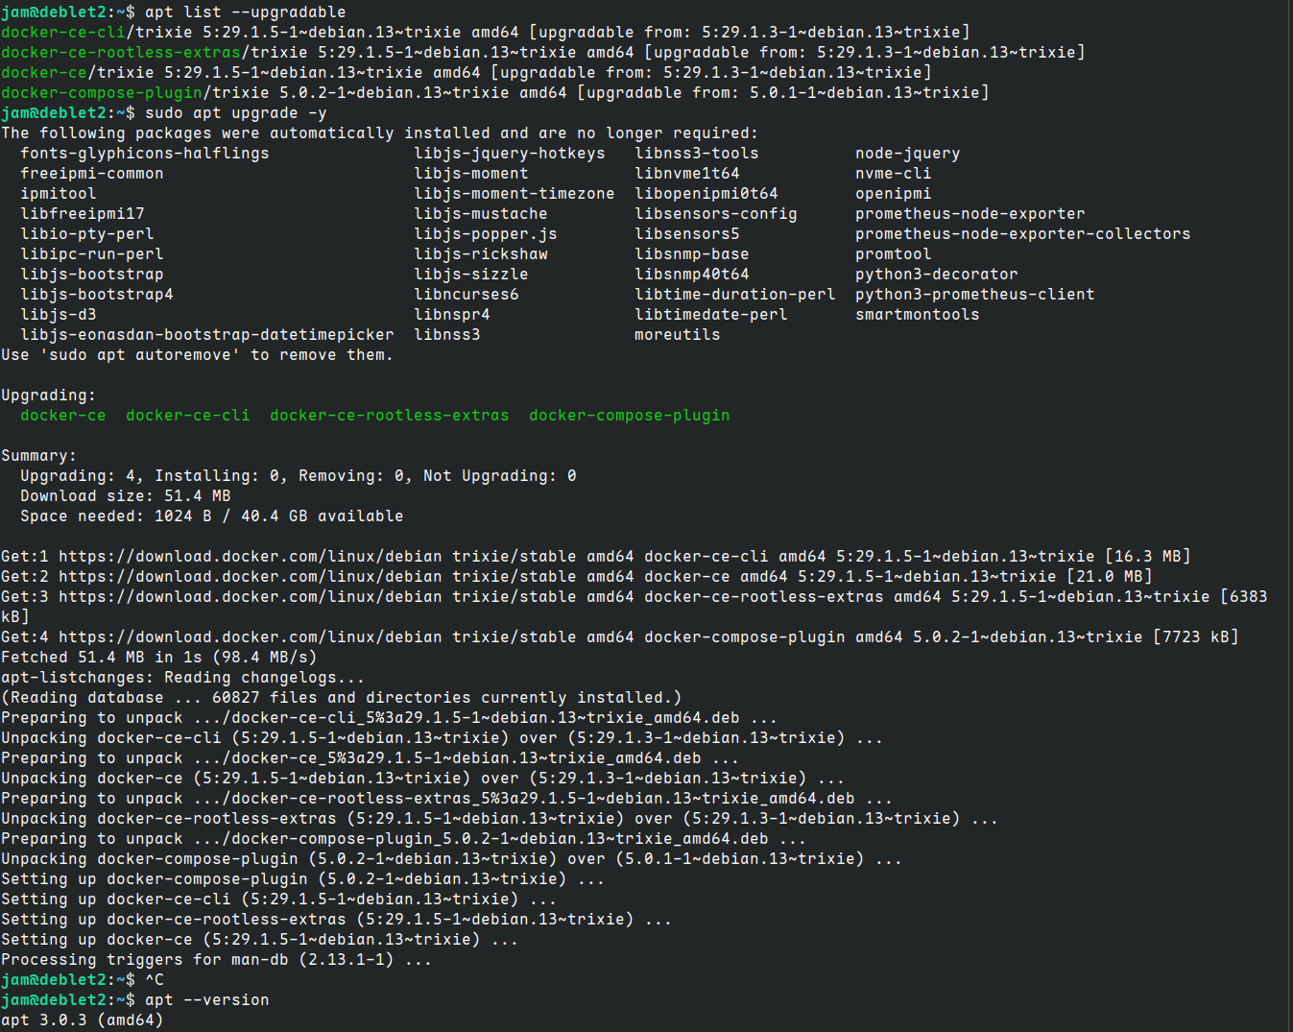
Task: Click the "apt 3.0.3 (amd64)" version output
Action: click(x=83, y=1020)
